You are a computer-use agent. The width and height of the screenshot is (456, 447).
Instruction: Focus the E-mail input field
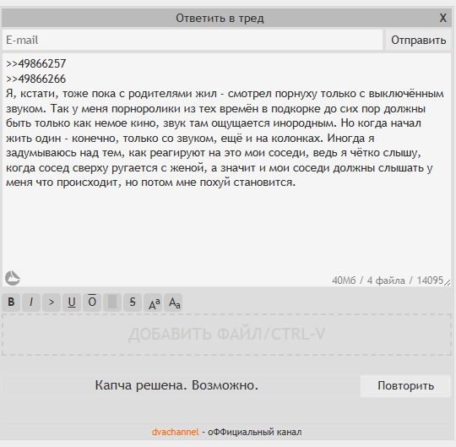point(193,40)
